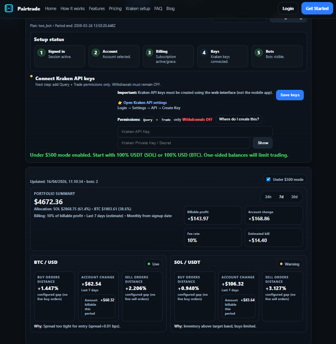Toggle the Query permission badge
This screenshot has width=336, height=344.
click(148, 120)
